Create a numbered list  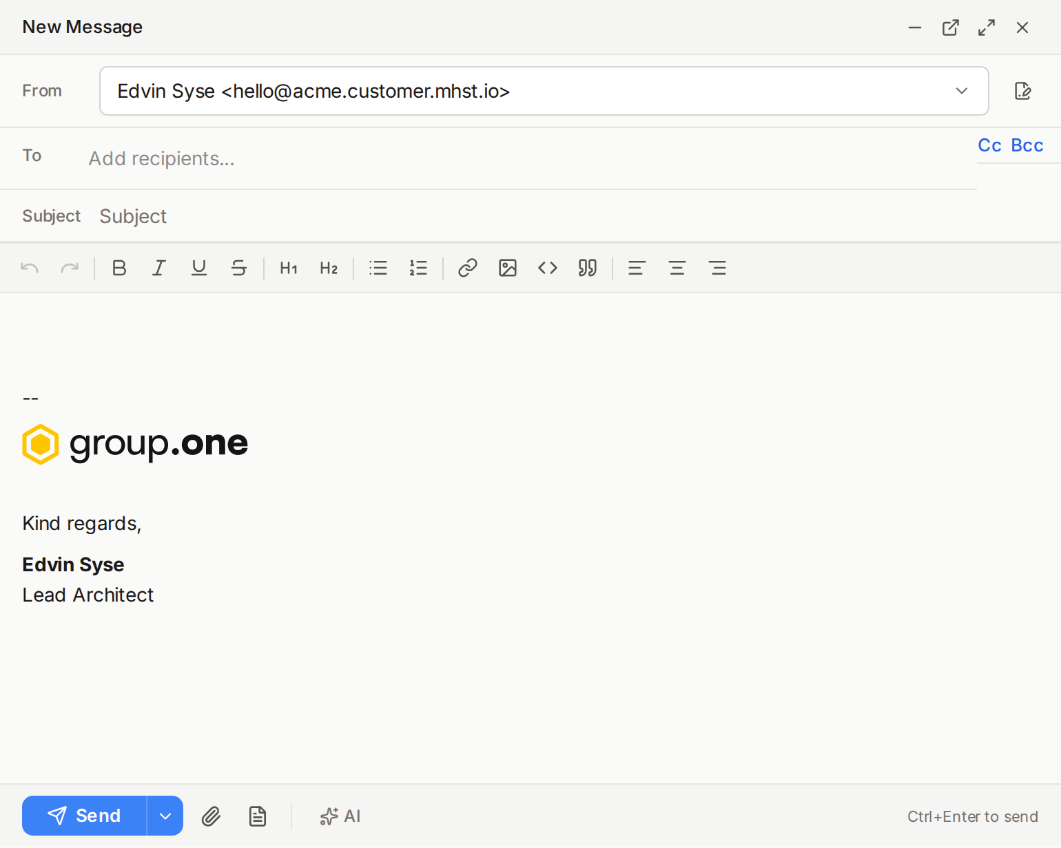[x=418, y=268]
